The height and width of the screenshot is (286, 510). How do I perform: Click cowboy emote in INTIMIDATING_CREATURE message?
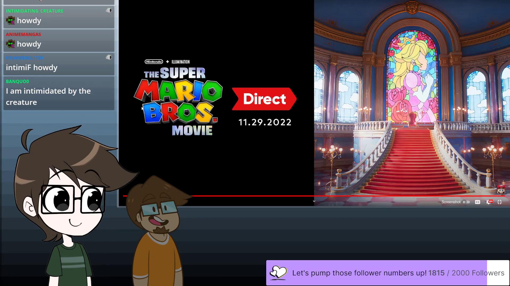(11, 20)
